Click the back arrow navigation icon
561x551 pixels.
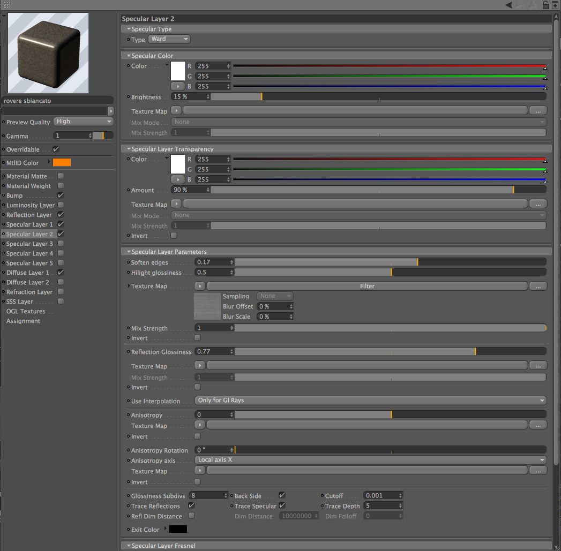tap(508, 5)
